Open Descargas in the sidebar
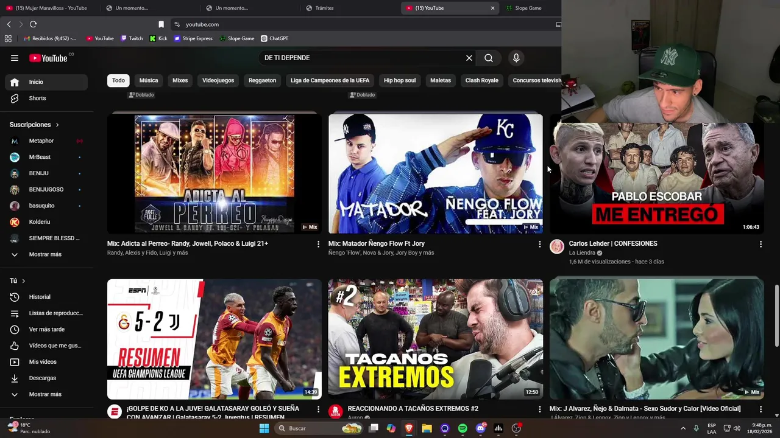Viewport: 780px width, 438px height. (46, 378)
